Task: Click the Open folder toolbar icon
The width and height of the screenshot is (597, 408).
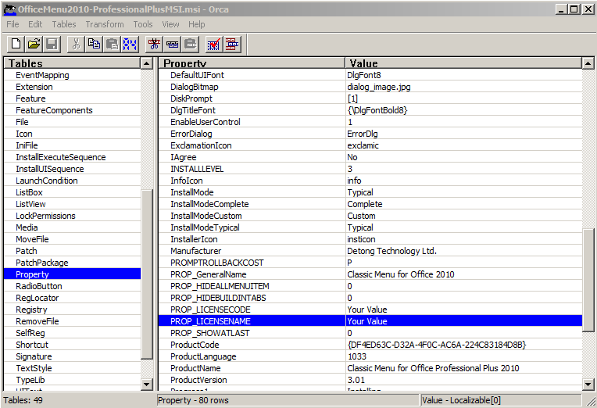Action: point(34,45)
